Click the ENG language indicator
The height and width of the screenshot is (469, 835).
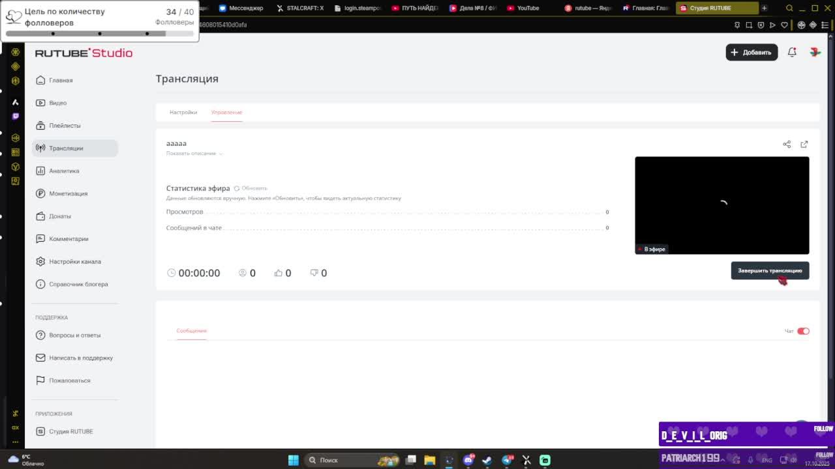pos(768,461)
